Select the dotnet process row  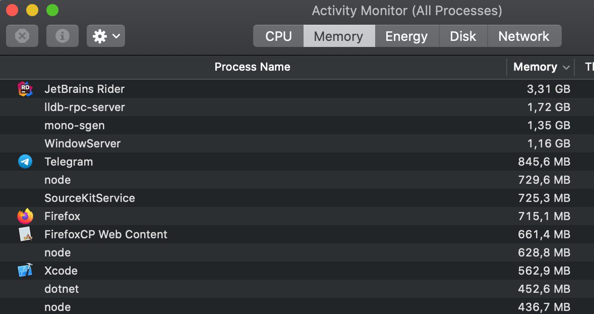pyautogui.click(x=297, y=289)
